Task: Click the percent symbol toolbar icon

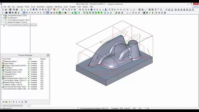Action: point(38,13)
